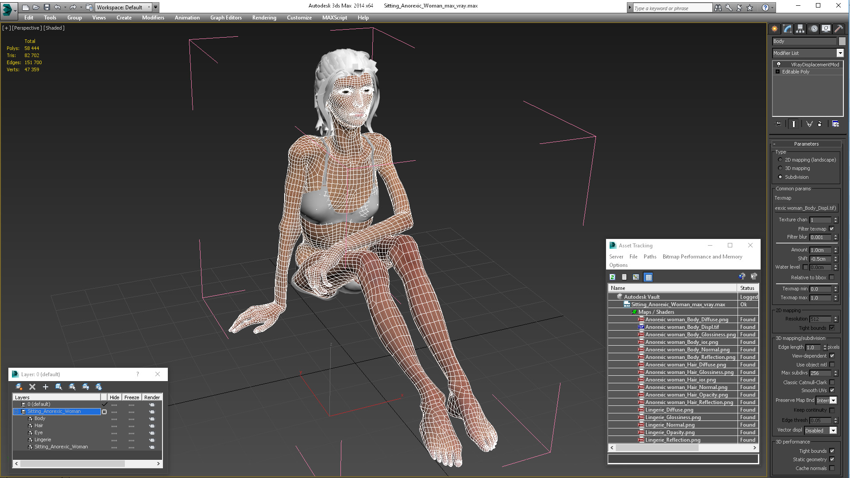Add selected objects to layer plus icon
Screen dimensions: 850x478
[45, 387]
